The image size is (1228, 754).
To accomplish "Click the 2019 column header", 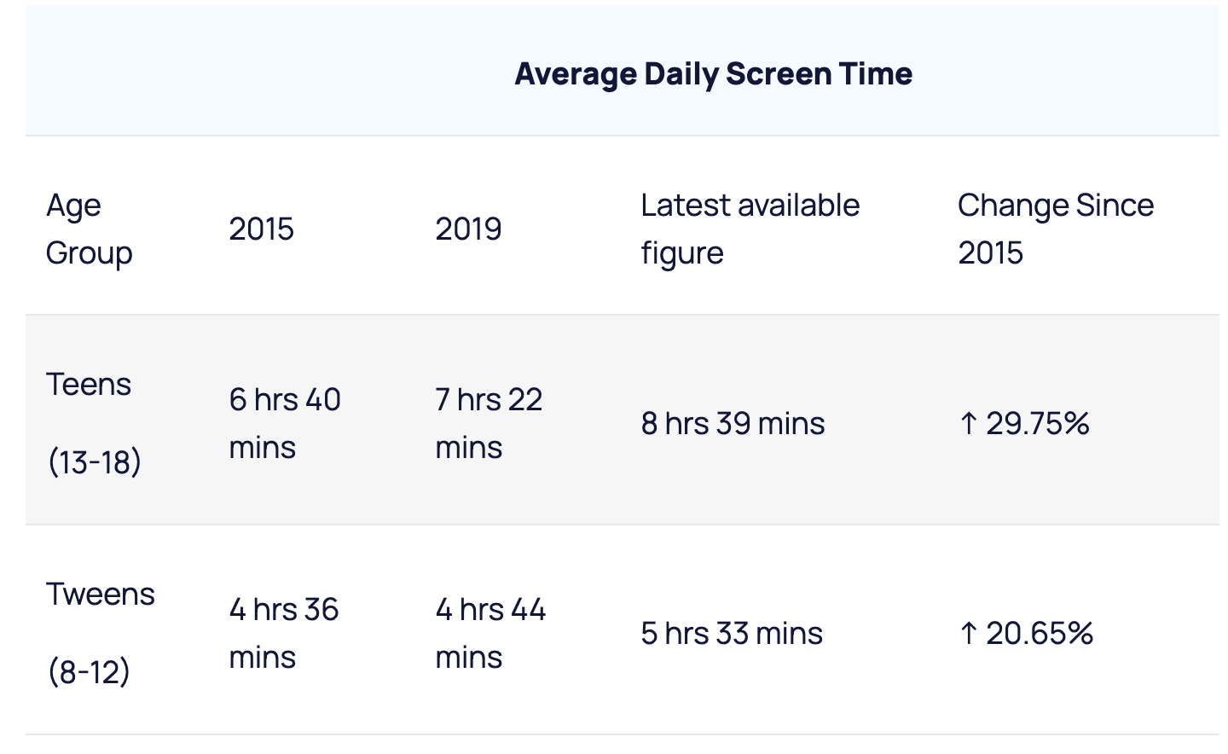I will coord(468,229).
